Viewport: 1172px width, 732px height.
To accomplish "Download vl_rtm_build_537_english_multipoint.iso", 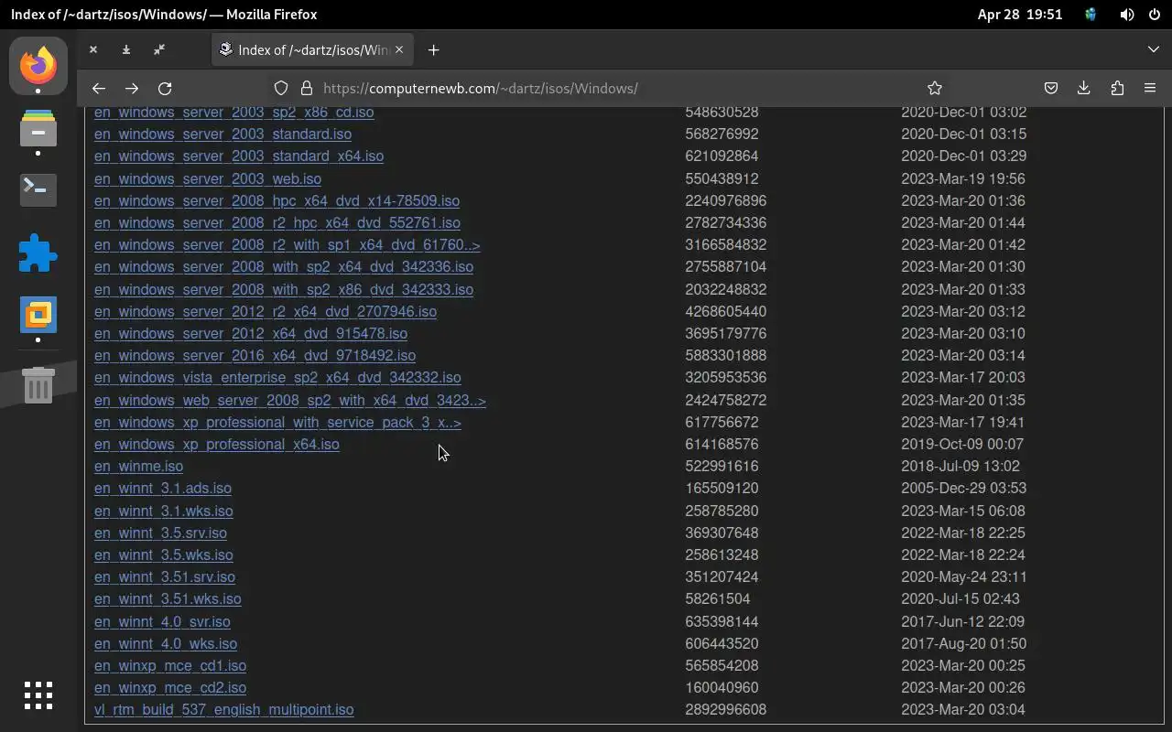I will coord(223,709).
